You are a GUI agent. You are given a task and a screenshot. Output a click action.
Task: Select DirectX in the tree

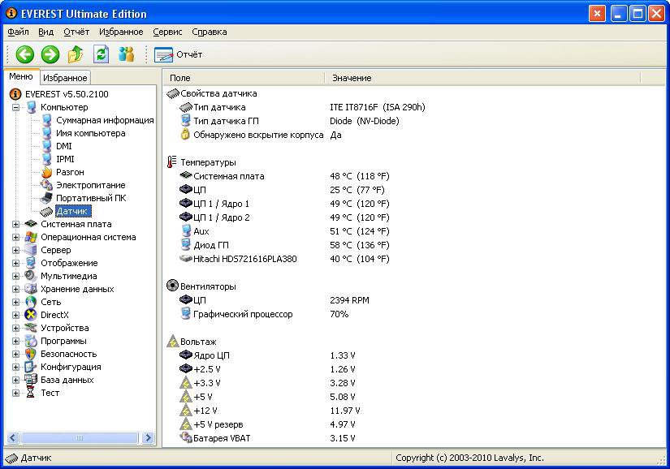pyautogui.click(x=54, y=315)
